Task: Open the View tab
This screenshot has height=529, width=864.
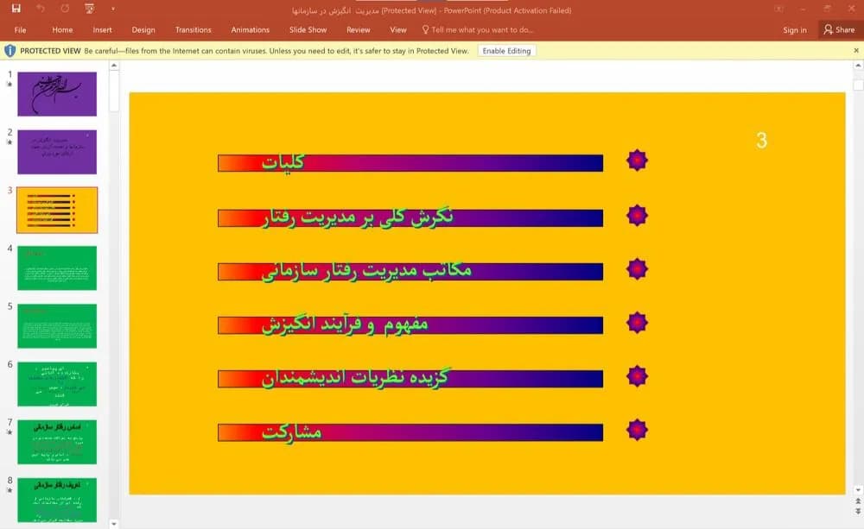Action: click(x=397, y=29)
